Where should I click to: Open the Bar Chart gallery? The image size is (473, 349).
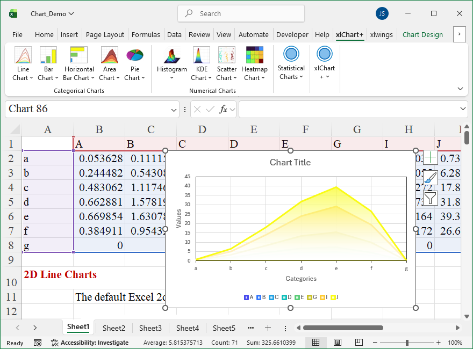[x=48, y=63]
